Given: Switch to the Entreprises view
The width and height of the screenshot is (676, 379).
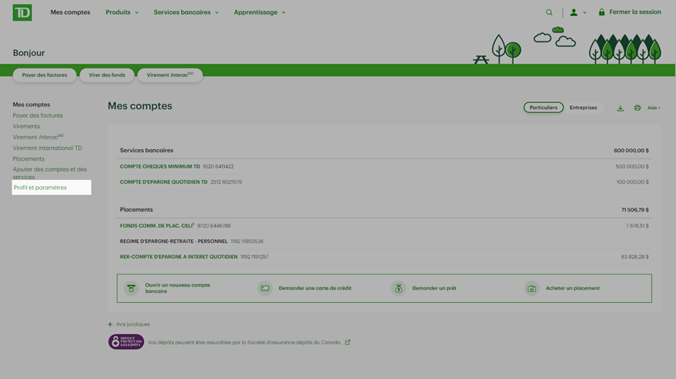Looking at the screenshot, I should 584,107.
